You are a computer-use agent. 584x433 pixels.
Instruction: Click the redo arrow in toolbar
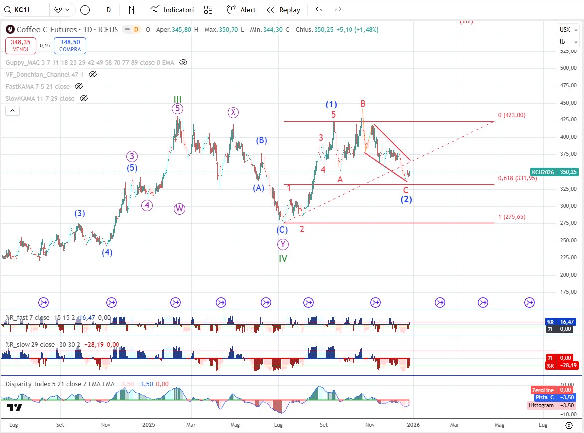point(338,10)
